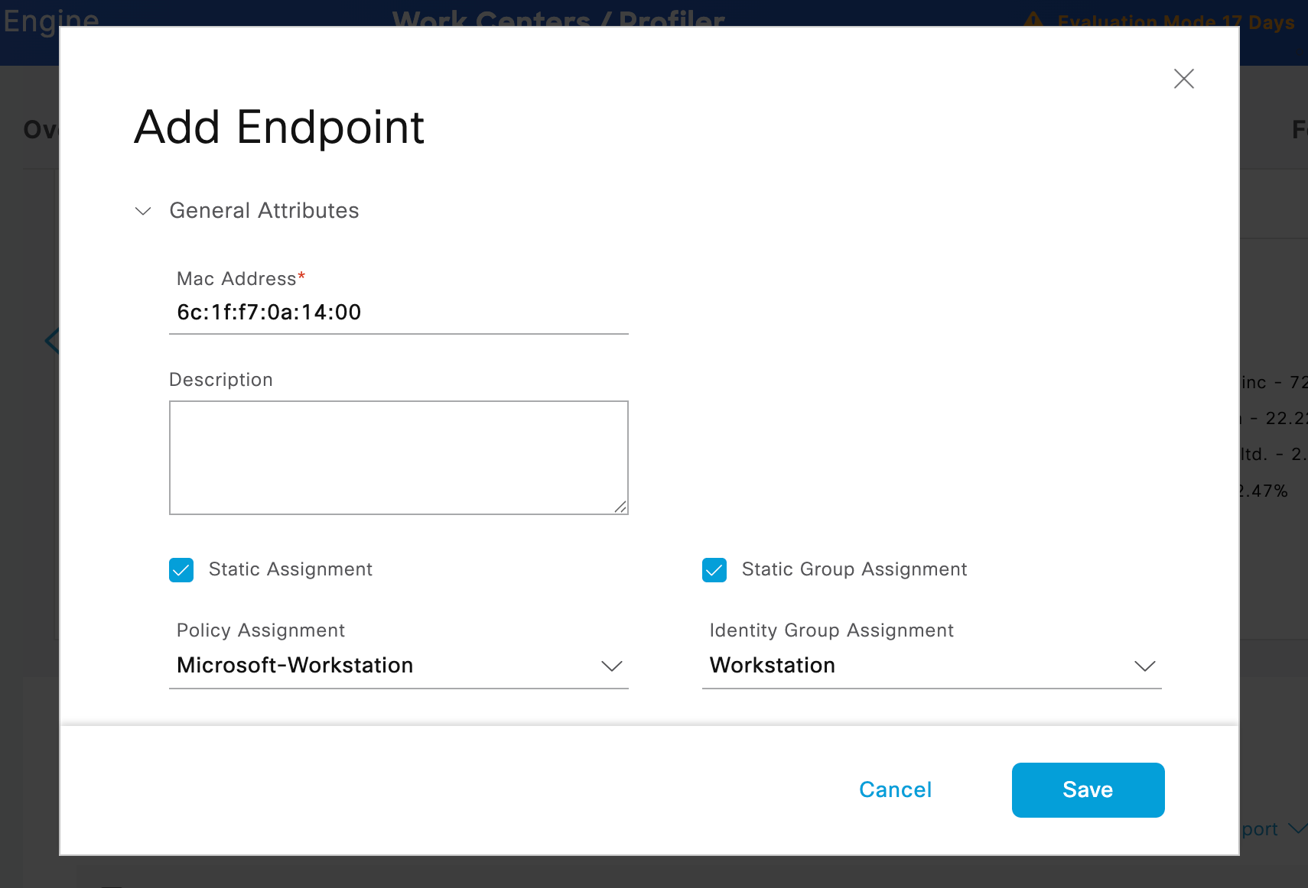Image resolution: width=1308 pixels, height=888 pixels.
Task: Uncheck the Static Assignment checkbox
Action: click(x=181, y=570)
